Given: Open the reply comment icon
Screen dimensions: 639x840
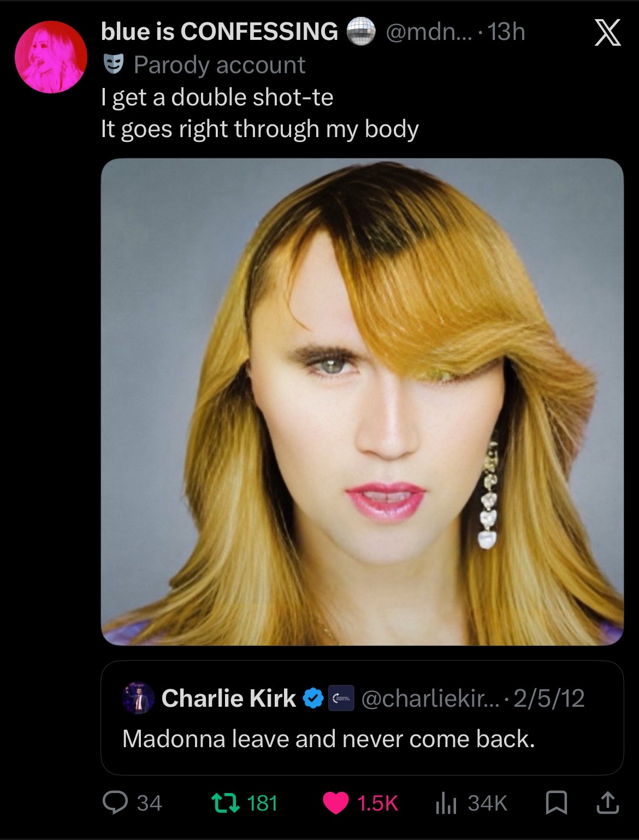Looking at the screenshot, I should click(x=115, y=803).
